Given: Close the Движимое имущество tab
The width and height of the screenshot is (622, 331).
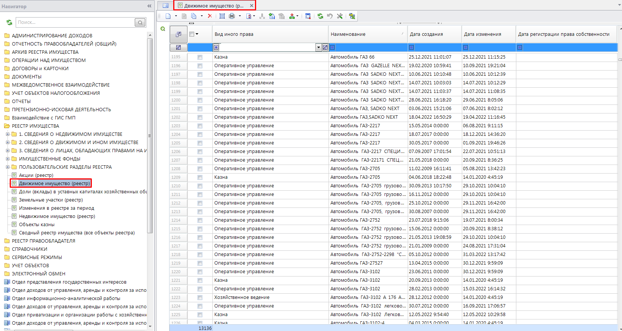Looking at the screenshot, I should point(252,6).
